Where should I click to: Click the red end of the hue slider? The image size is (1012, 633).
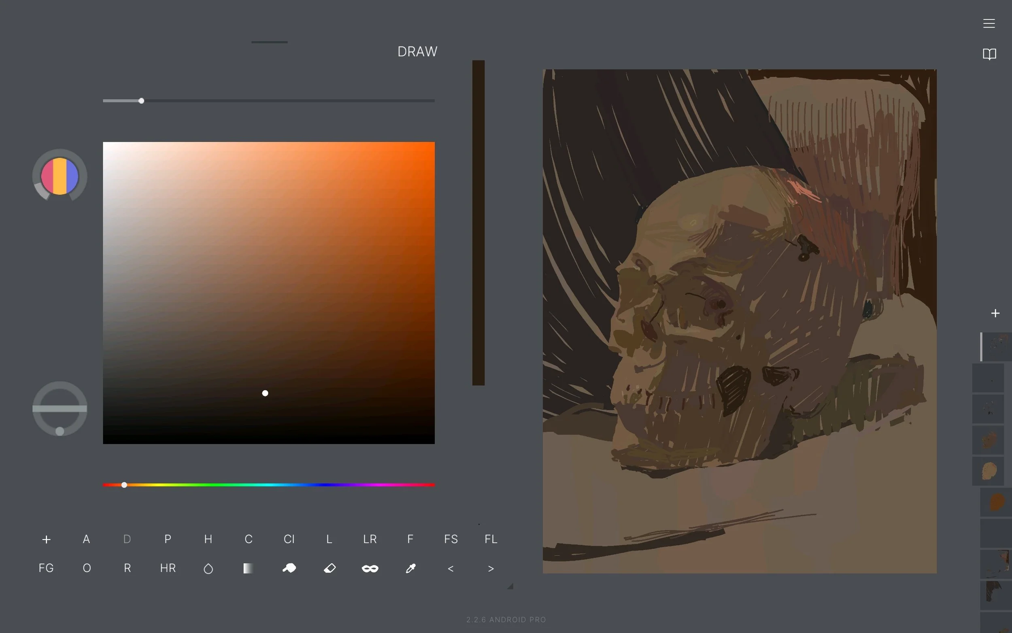[109, 485]
